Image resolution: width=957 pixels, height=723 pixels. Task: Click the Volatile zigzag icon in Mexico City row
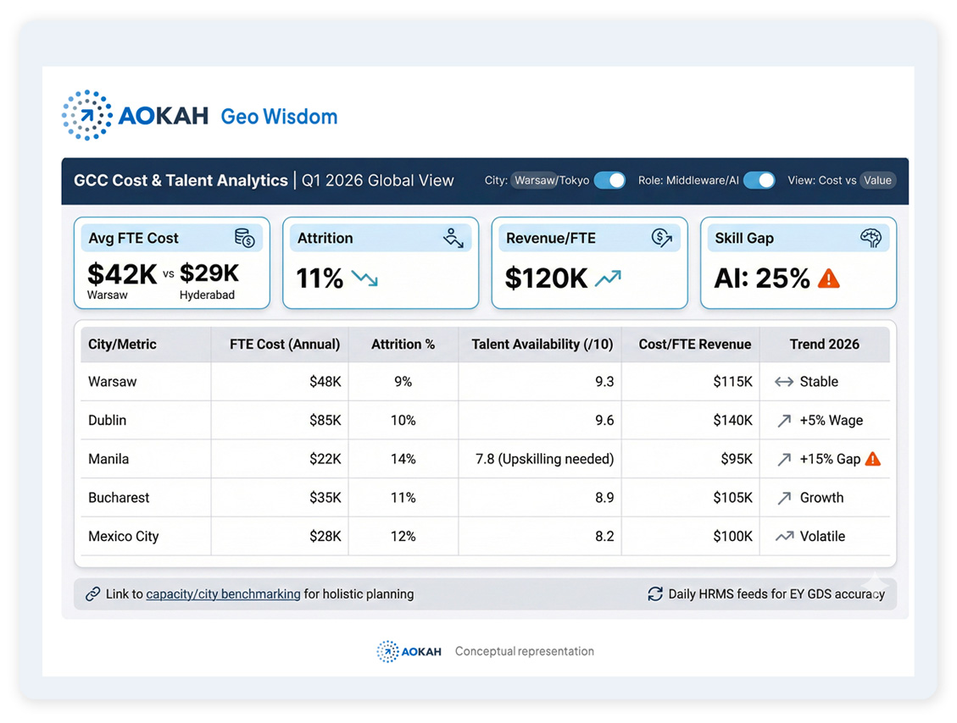(x=784, y=537)
